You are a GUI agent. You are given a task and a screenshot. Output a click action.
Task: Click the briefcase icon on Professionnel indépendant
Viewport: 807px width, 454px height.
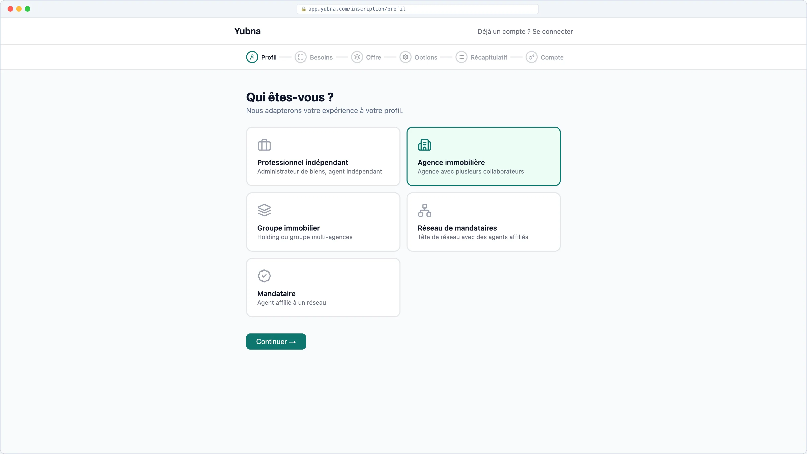click(264, 145)
